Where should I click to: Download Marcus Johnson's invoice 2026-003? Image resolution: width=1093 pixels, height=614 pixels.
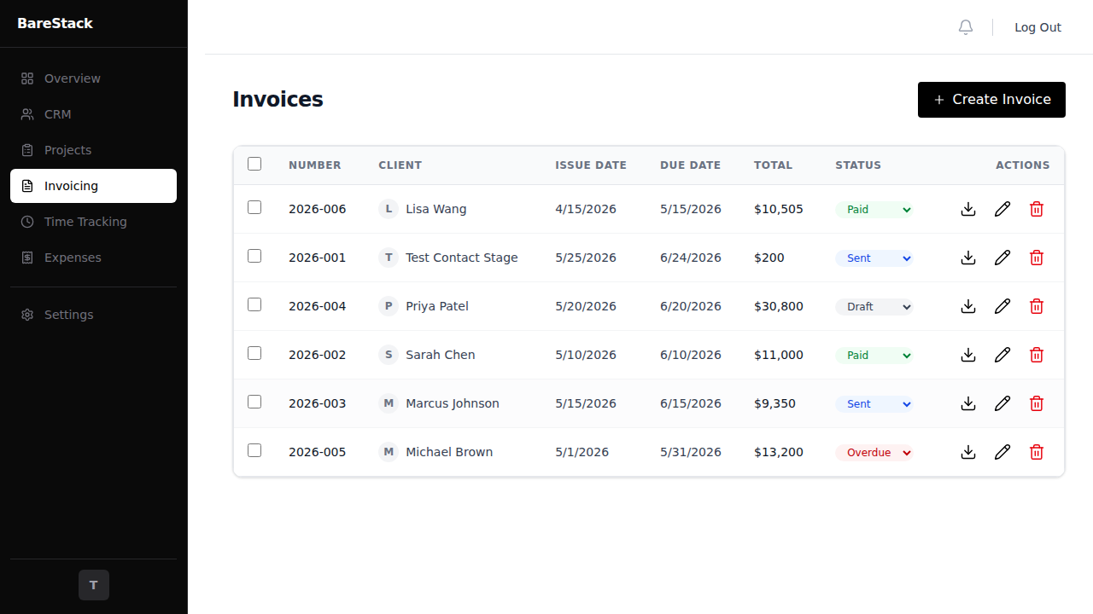(968, 403)
